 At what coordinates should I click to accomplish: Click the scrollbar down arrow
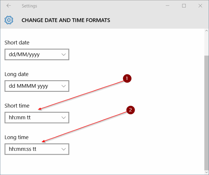207,173
